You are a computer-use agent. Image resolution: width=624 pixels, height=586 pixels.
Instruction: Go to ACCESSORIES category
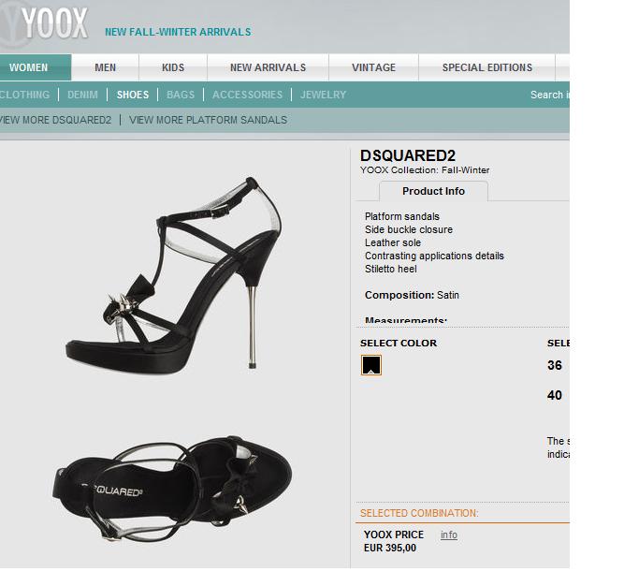[x=247, y=95]
